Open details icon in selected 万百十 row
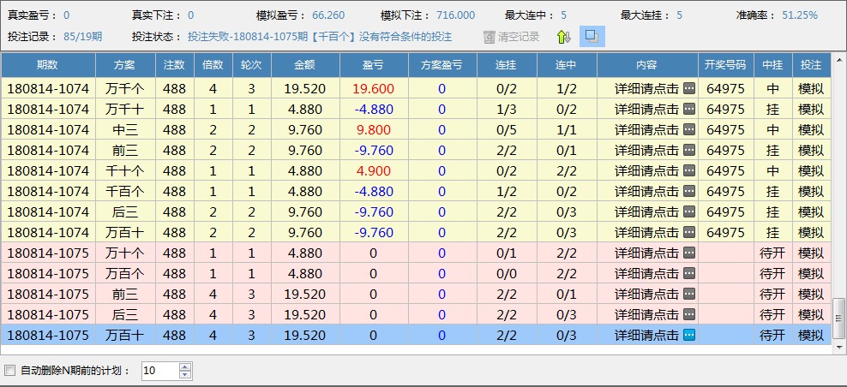847x387 pixels. pos(688,335)
